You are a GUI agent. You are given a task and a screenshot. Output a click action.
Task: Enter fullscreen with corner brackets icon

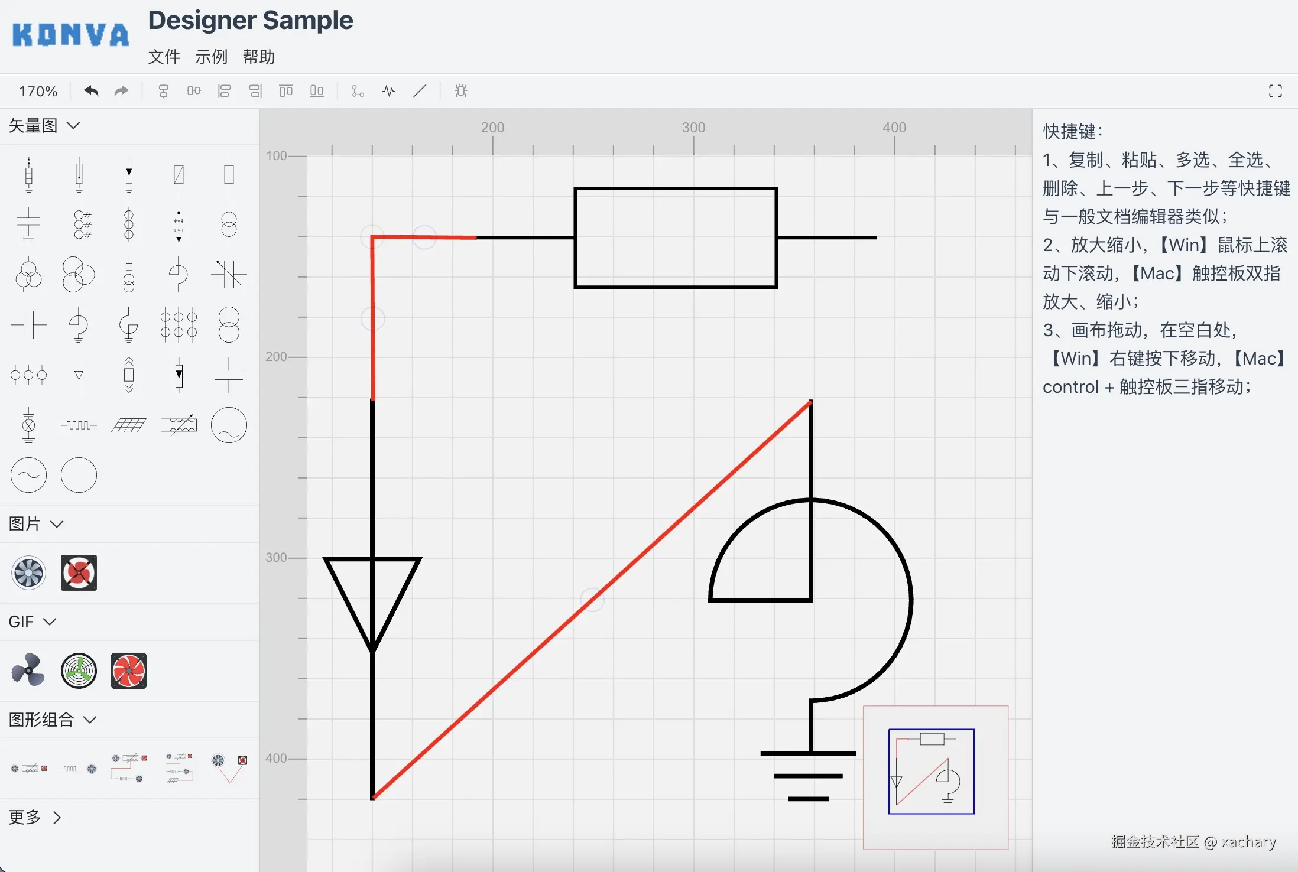coord(1275,91)
